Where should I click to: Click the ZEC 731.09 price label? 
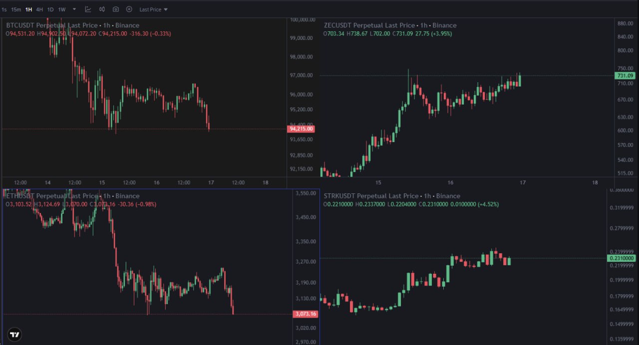coord(625,76)
